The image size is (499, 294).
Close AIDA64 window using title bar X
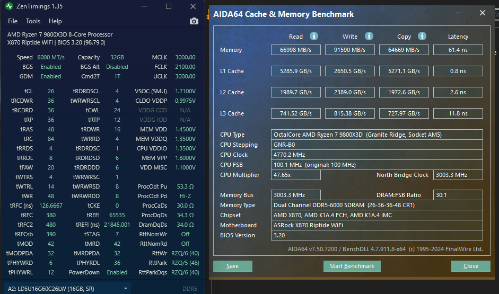tap(482, 14)
